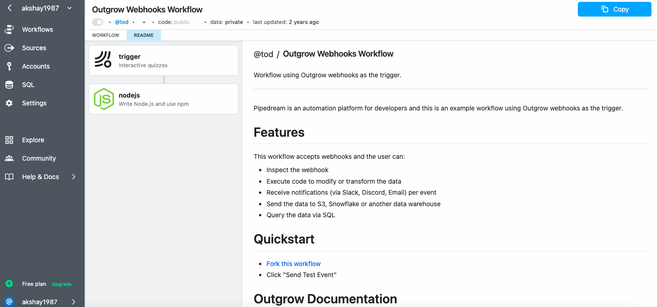
Task: Click the Outgrow Webhooks Workflow page title
Action: (147, 9)
